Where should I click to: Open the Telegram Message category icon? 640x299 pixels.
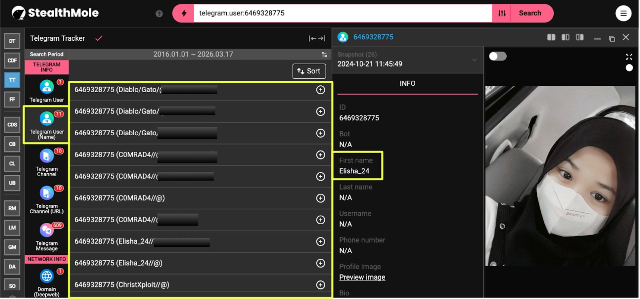point(46,230)
